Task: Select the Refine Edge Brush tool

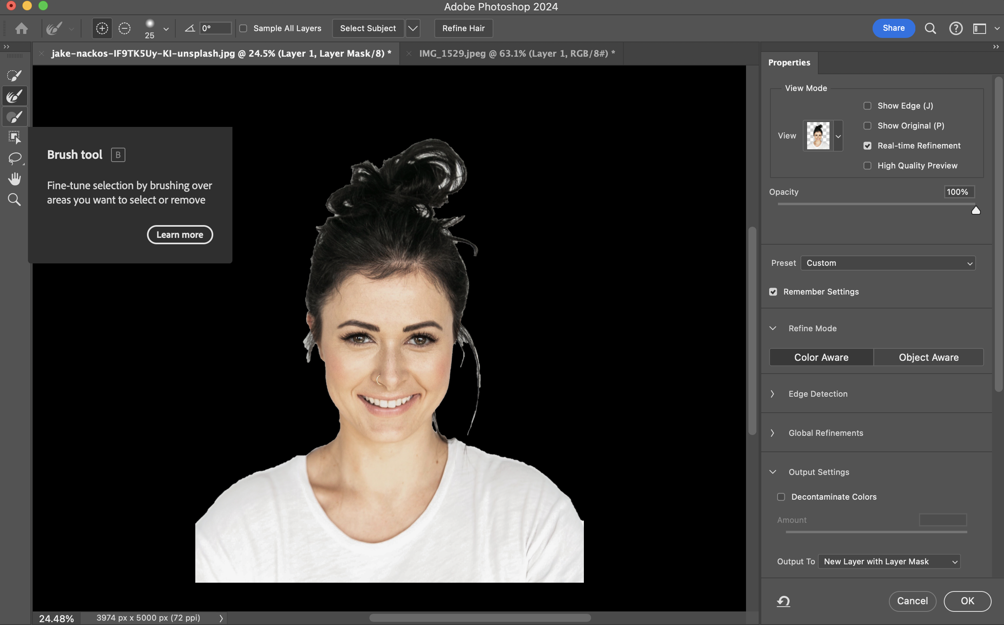Action: 14,96
